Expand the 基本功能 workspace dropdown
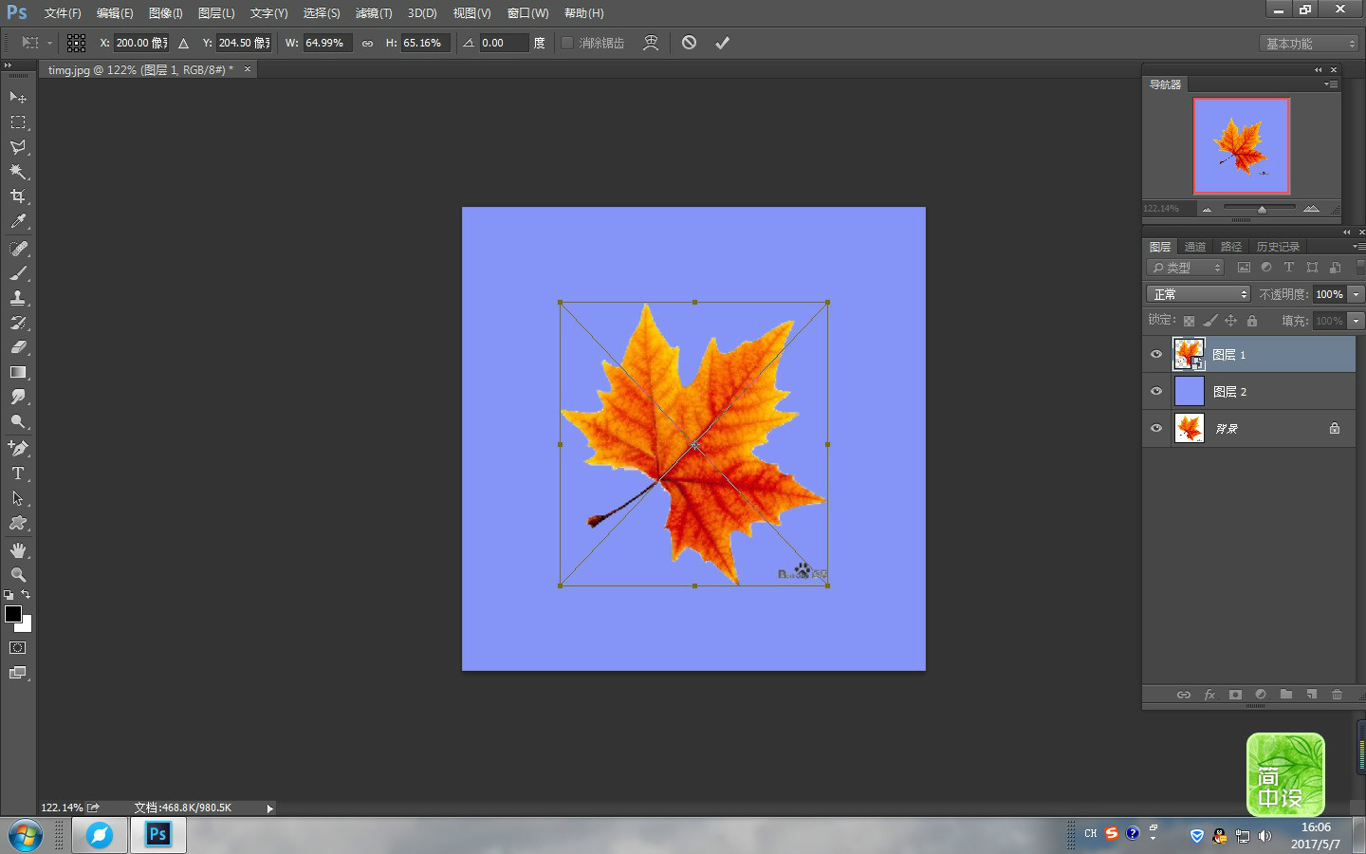Image resolution: width=1366 pixels, height=854 pixels. pyautogui.click(x=1309, y=44)
